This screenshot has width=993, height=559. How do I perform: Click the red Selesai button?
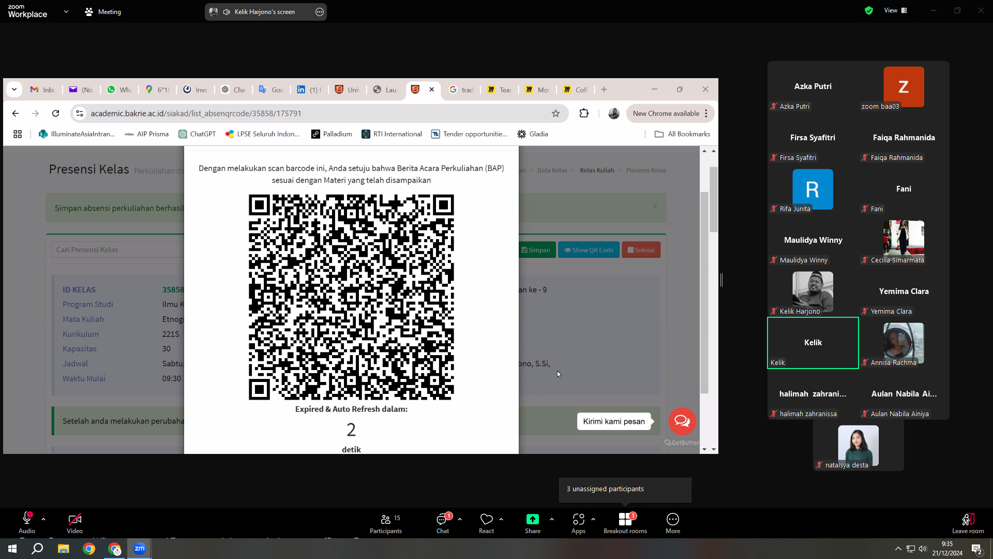641,250
